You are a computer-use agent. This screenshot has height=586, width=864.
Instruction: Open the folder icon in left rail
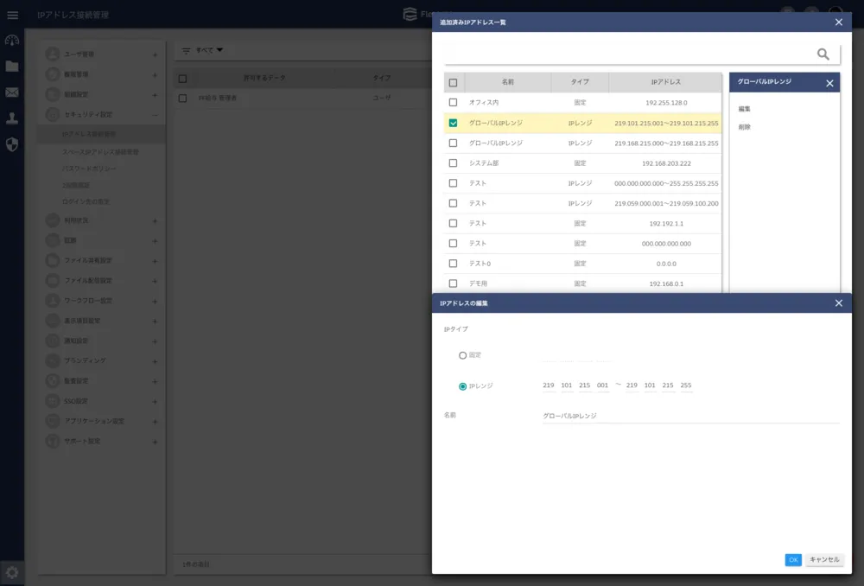12,67
